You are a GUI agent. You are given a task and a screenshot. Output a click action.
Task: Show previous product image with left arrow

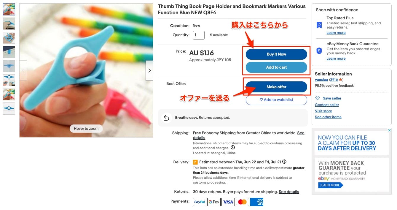click(x=23, y=71)
